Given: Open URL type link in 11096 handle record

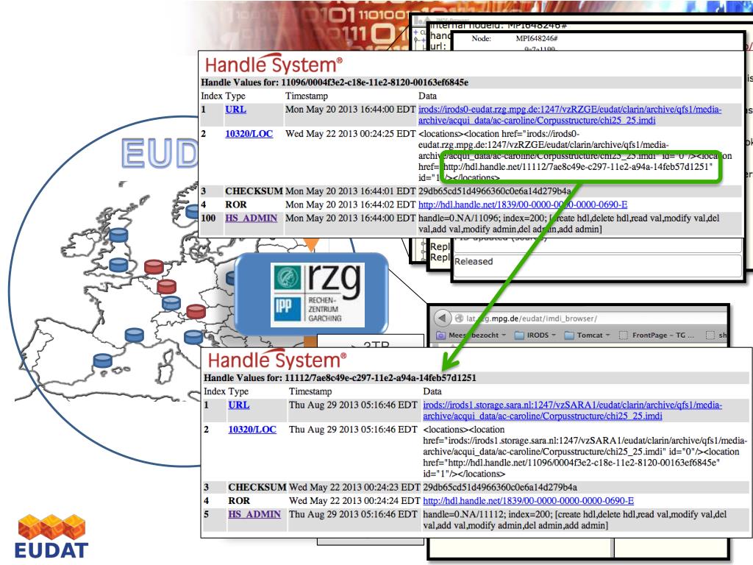Looking at the screenshot, I should [x=235, y=109].
